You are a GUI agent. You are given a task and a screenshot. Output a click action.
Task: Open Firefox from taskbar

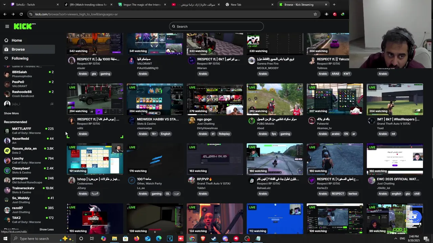tap(137, 239)
